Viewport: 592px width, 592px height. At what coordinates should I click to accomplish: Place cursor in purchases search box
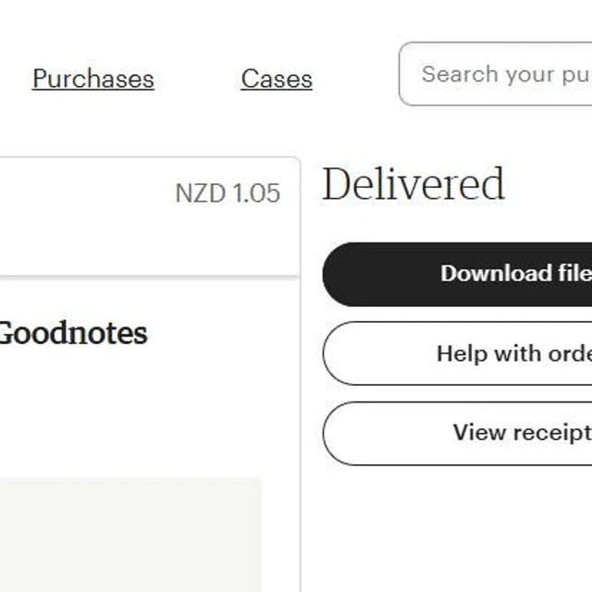pyautogui.click(x=496, y=74)
